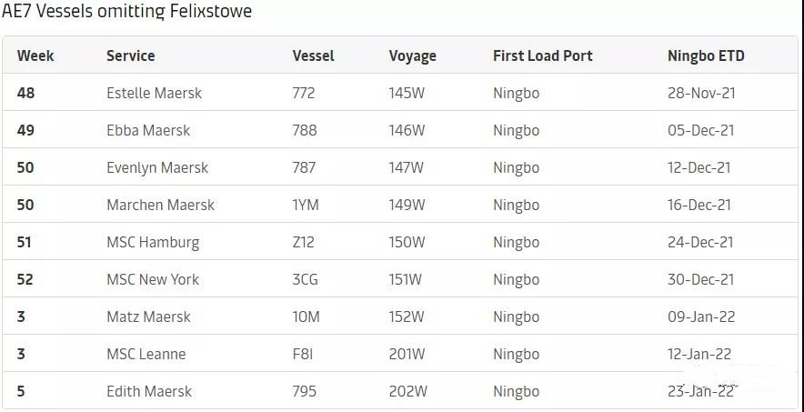
Task: Select the Edith Maersk service cell
Action: tap(148, 391)
